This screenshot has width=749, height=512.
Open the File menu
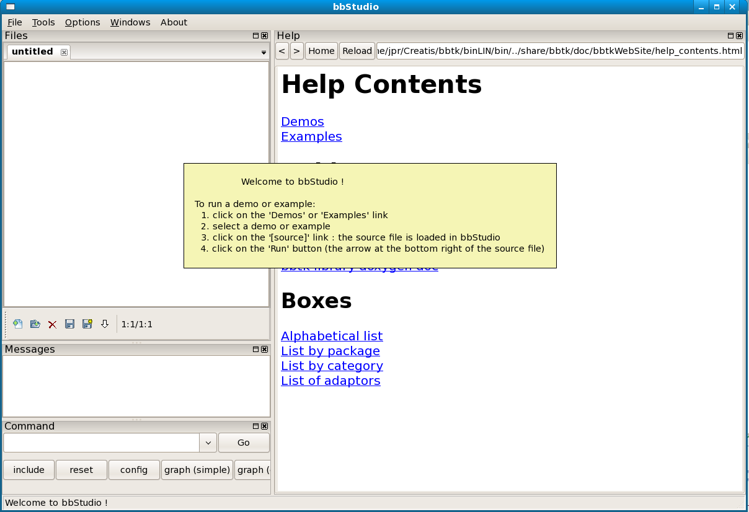15,22
